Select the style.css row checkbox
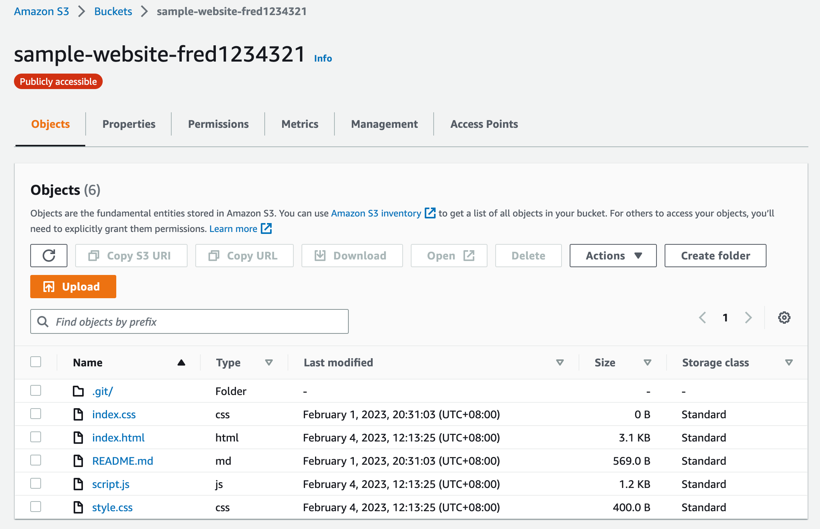The height and width of the screenshot is (529, 820). point(36,507)
